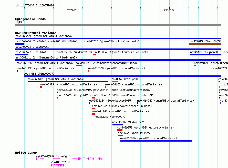The image size is (228, 168).
Task: Open the nsv4518589 variant label
Action: tap(209, 52)
